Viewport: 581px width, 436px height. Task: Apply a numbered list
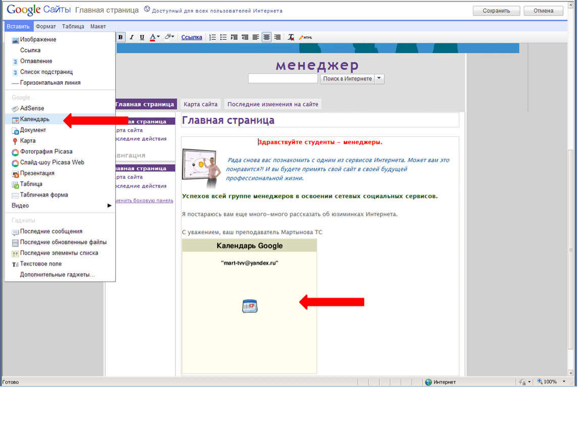pyautogui.click(x=213, y=37)
